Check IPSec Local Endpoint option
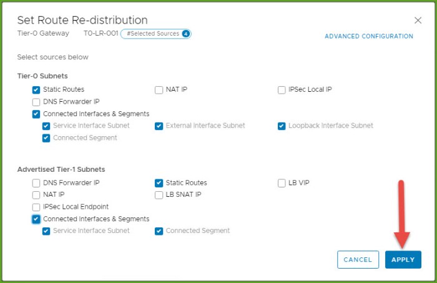The image size is (437, 283). click(x=36, y=207)
